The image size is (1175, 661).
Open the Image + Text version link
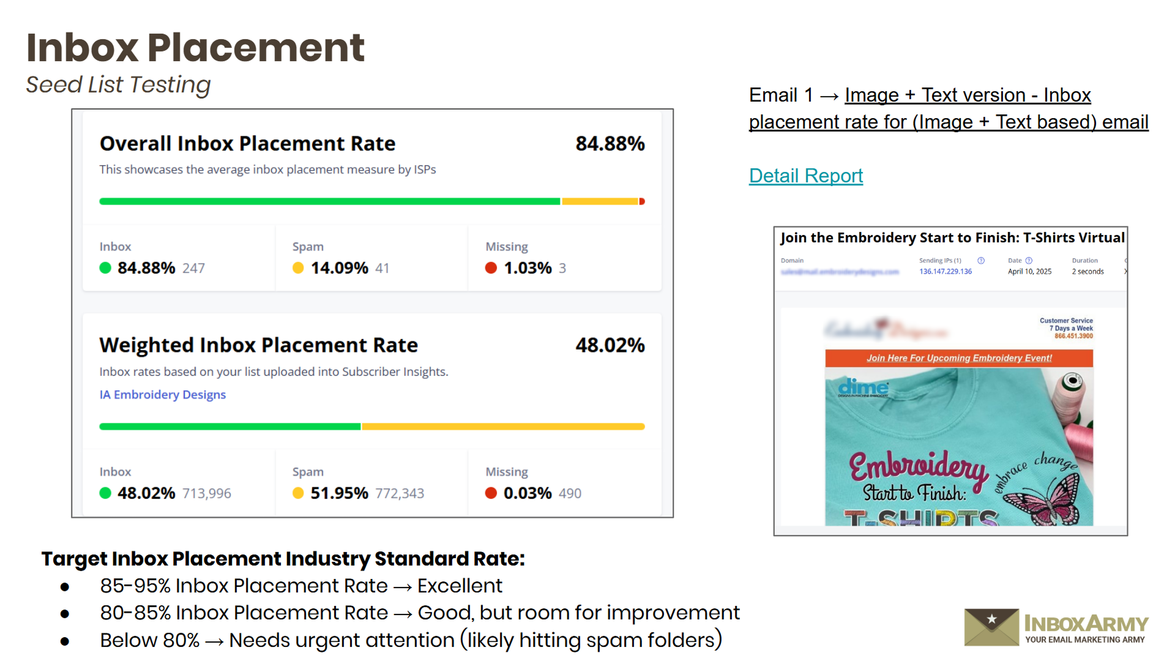click(967, 95)
